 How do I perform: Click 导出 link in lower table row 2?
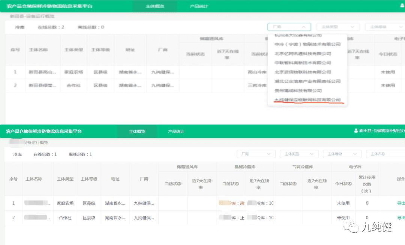coord(401,217)
